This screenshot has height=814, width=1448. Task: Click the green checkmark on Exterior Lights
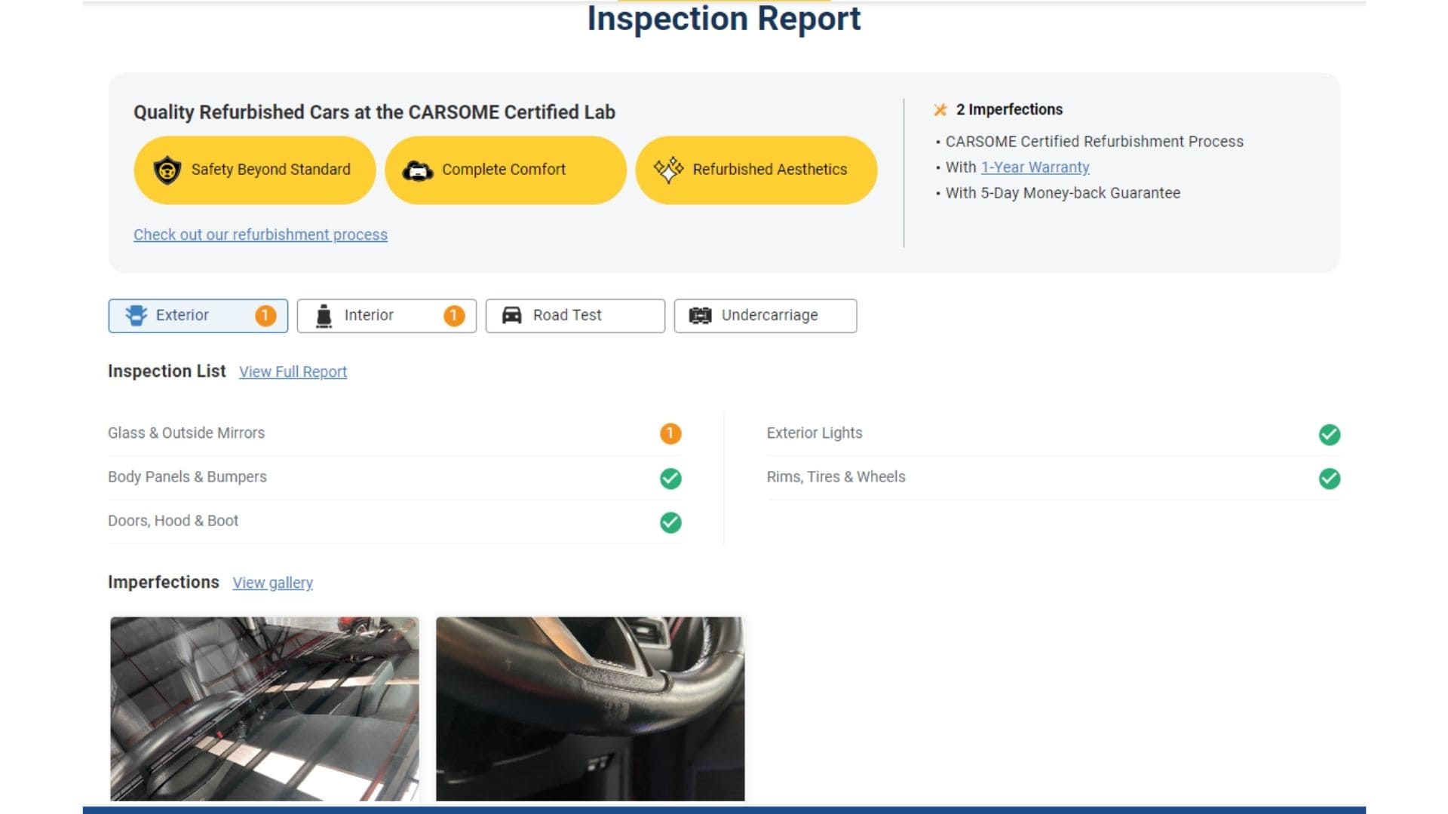tap(1330, 433)
